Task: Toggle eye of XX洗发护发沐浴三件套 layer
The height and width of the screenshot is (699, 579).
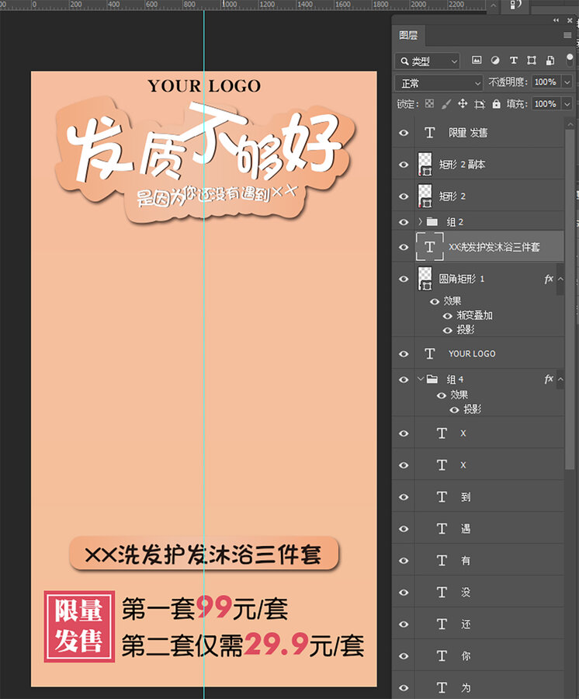Action: point(404,247)
